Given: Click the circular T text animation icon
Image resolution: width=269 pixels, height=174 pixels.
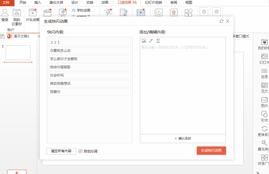Looking at the screenshot, I should coord(158,12).
